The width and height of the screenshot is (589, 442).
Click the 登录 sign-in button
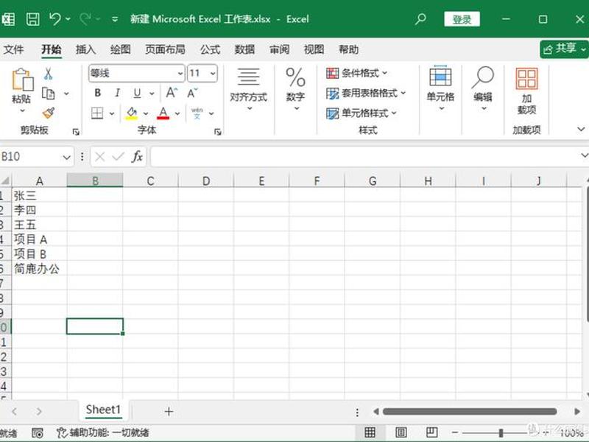point(462,19)
